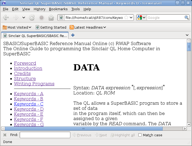Open a new tab with plus icon
This screenshot has height=146, width=192.
(x=73, y=35)
